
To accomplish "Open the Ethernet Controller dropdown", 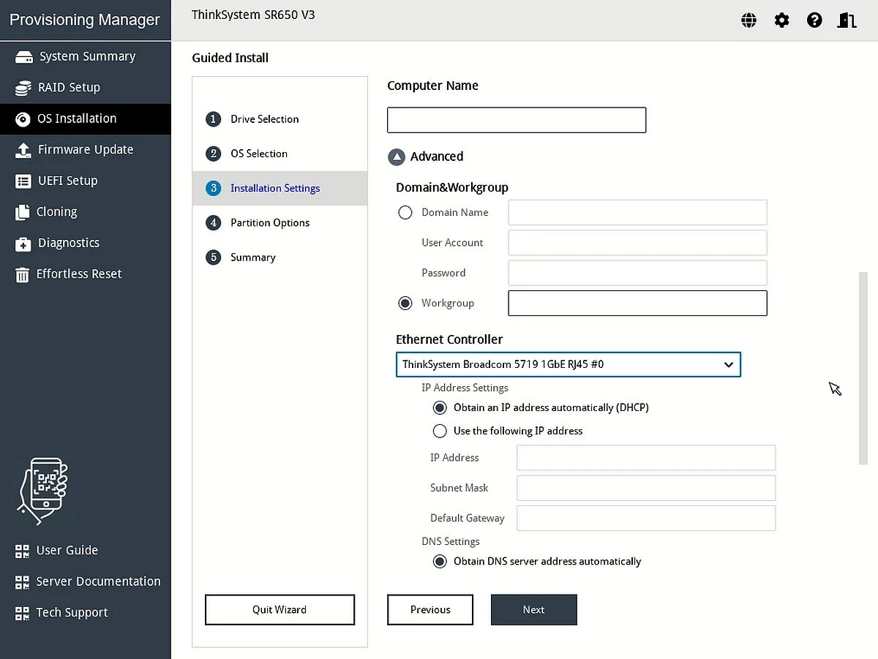I will (569, 364).
